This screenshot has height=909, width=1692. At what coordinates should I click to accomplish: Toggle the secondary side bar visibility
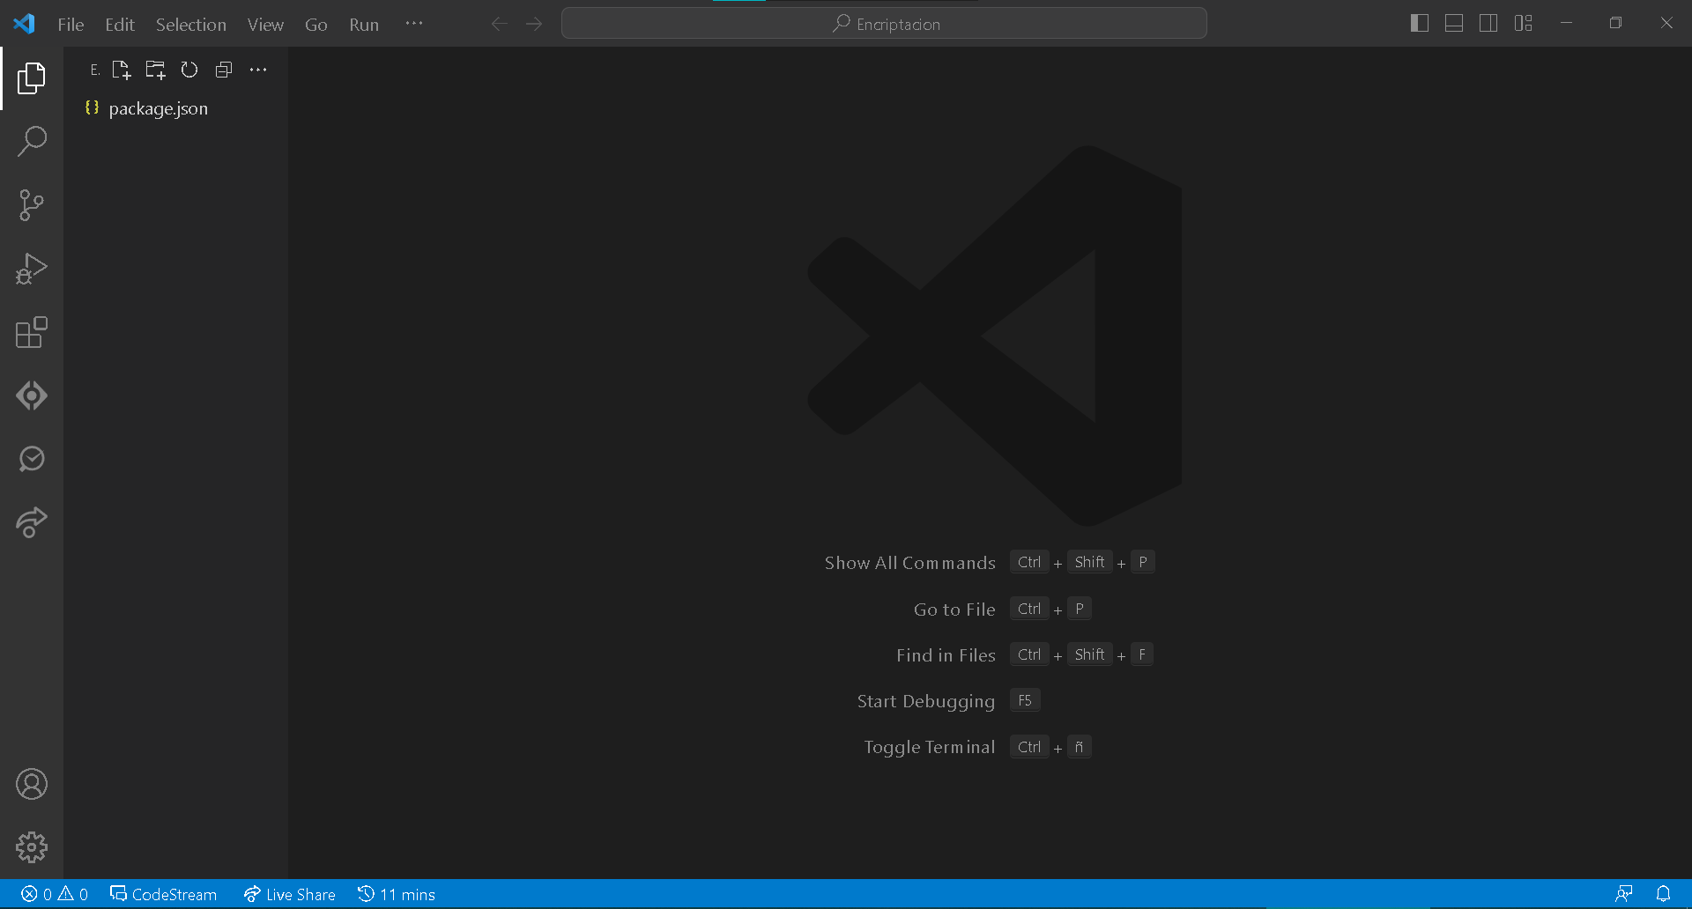1488,24
